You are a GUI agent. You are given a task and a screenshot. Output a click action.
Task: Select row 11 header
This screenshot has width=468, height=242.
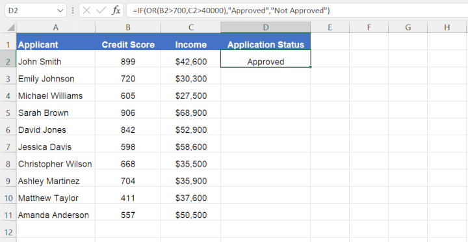[x=8, y=215]
